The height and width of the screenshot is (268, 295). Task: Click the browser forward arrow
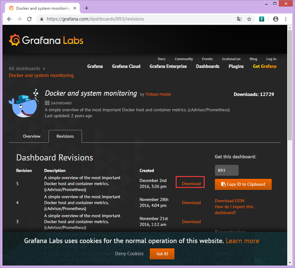19,19
